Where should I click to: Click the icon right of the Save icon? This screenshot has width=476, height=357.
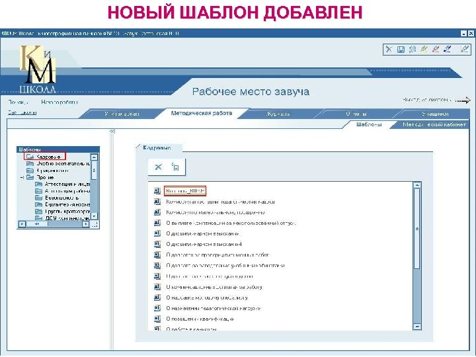(x=413, y=49)
